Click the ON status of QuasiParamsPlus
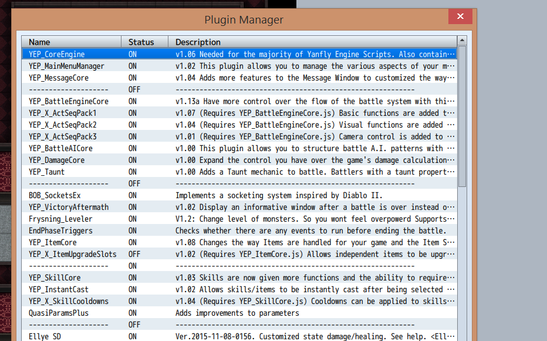Image resolution: width=547 pixels, height=341 pixels. click(x=133, y=313)
